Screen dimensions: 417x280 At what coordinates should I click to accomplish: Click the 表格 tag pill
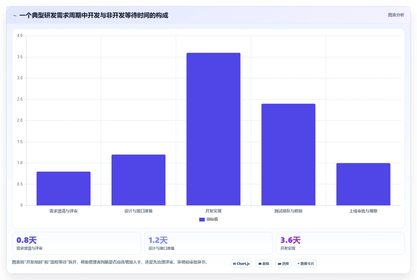coord(264,264)
